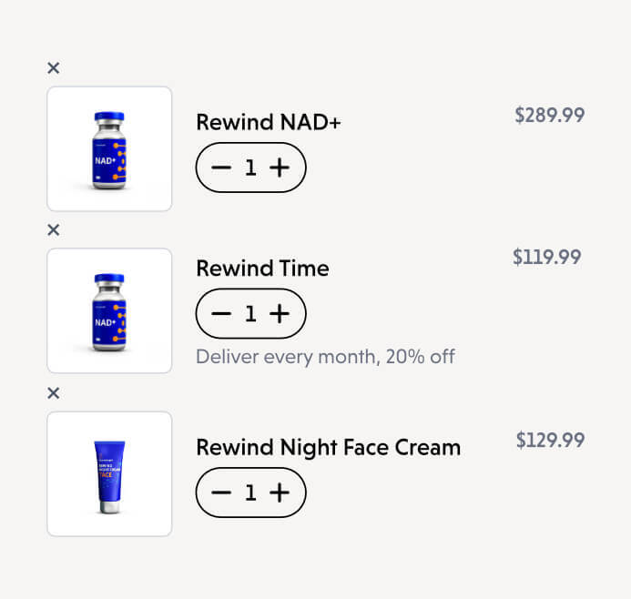The height and width of the screenshot is (599, 631).
Task: Decrease Rewind NAD+ quantity with minus
Action: coord(221,168)
